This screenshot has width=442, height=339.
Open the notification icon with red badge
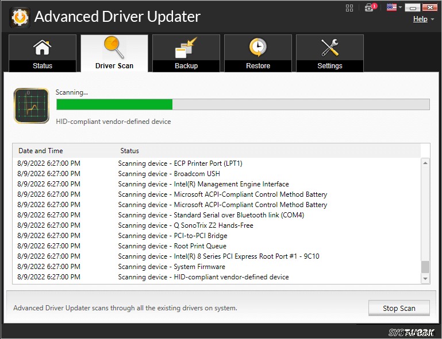point(370,7)
